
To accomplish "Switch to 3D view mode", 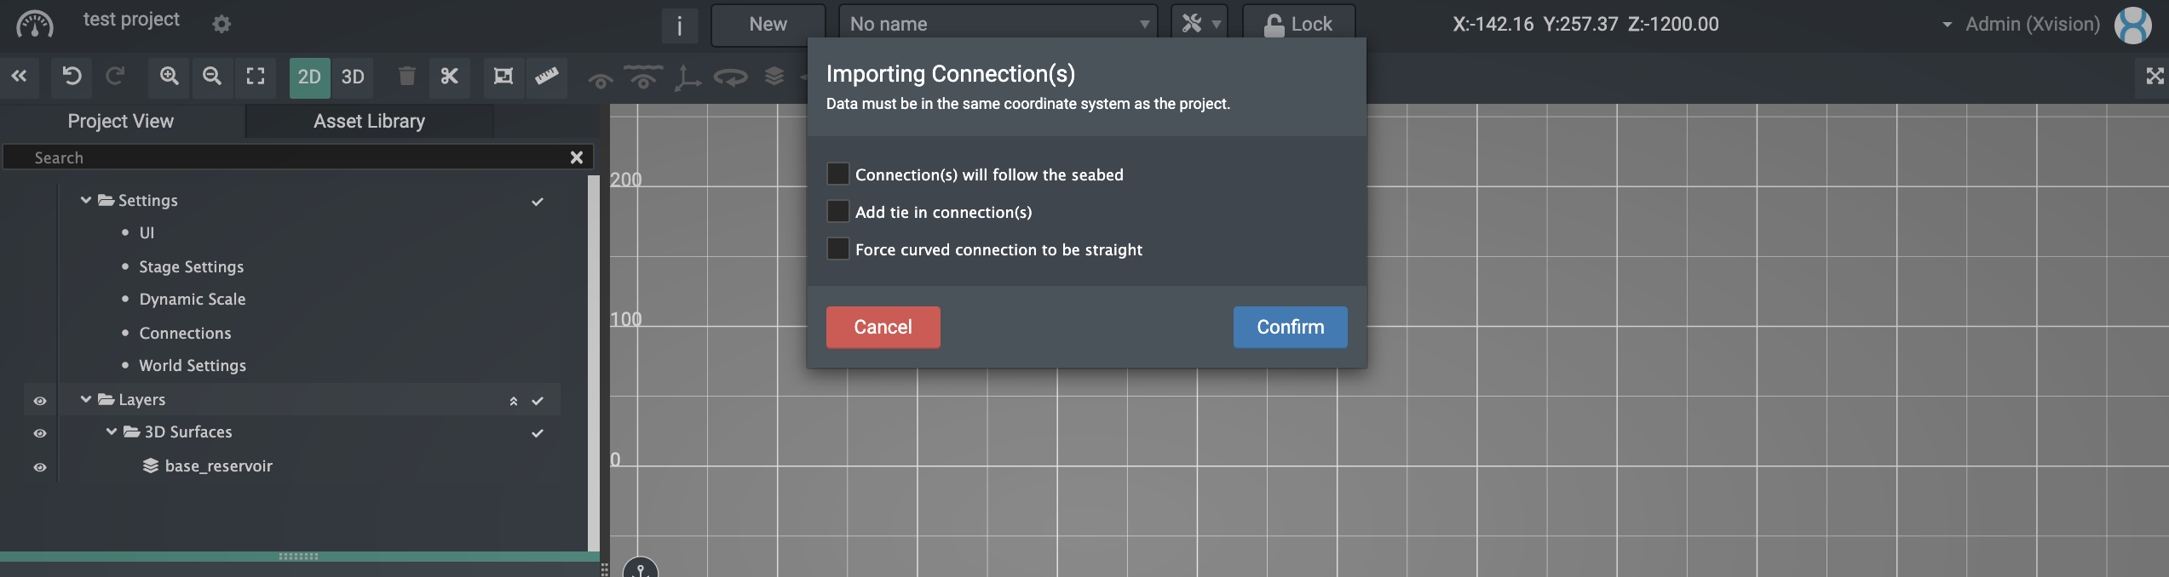I will [x=353, y=77].
